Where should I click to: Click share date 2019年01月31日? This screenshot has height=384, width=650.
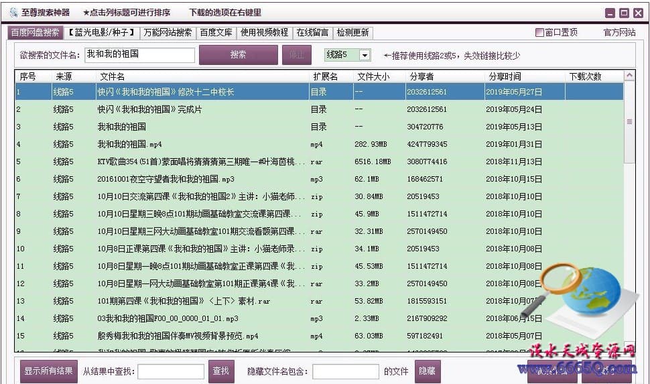[x=514, y=144]
